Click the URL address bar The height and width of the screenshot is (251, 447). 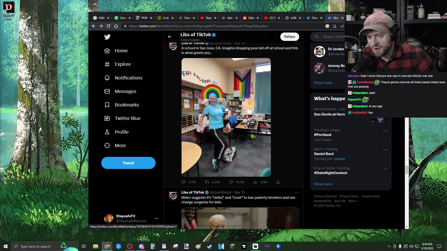223,26
